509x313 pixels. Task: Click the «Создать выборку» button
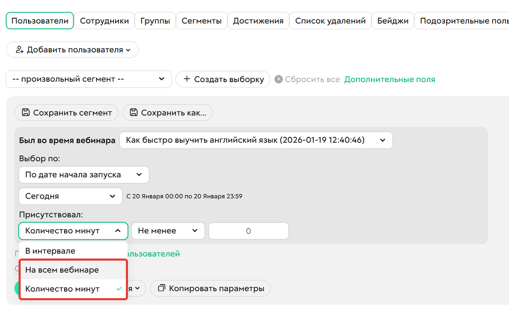(223, 79)
